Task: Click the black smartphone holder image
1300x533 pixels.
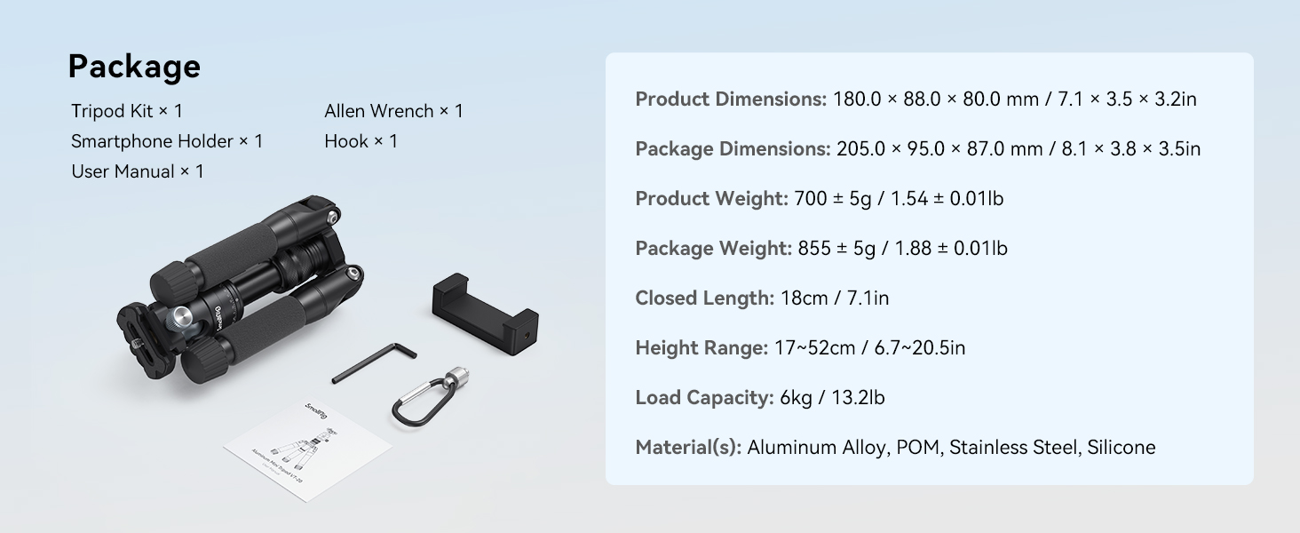Action: click(485, 311)
